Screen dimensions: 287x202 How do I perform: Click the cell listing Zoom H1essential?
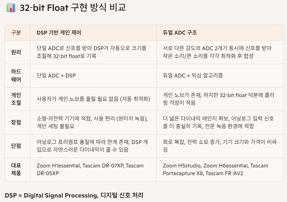coord(90,169)
